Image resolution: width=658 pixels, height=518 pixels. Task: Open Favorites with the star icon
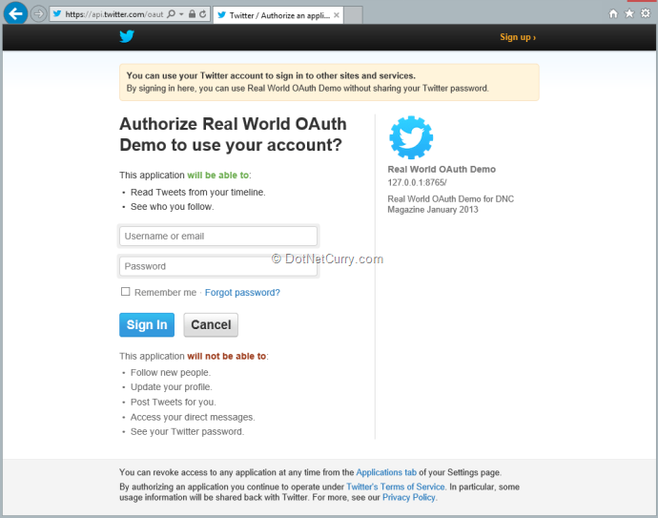tap(629, 13)
